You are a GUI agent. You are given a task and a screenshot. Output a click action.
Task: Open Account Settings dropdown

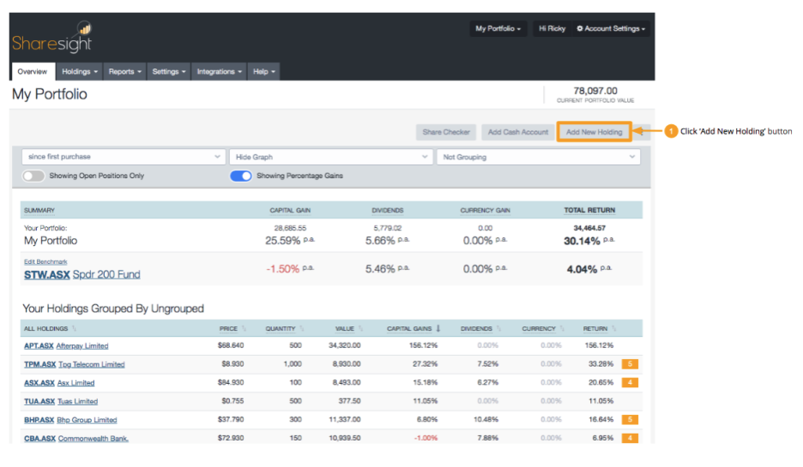click(611, 28)
